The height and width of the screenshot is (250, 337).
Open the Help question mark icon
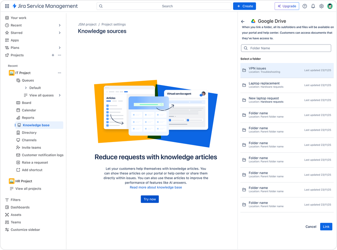point(305,6)
